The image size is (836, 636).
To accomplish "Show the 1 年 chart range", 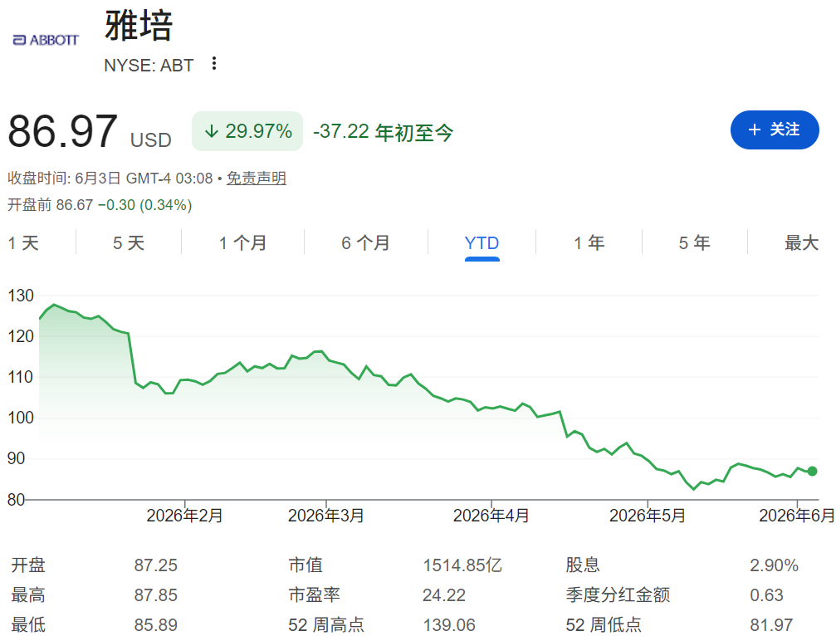I will [589, 243].
